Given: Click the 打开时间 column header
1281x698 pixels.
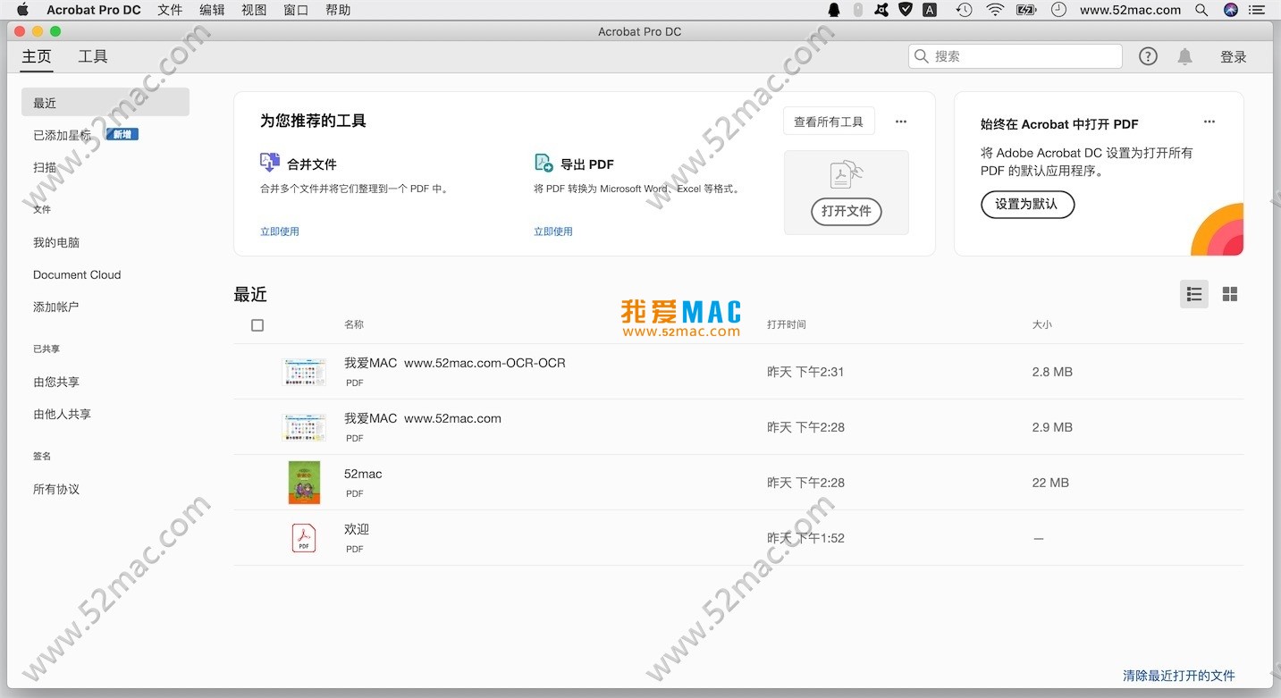Looking at the screenshot, I should coord(787,324).
